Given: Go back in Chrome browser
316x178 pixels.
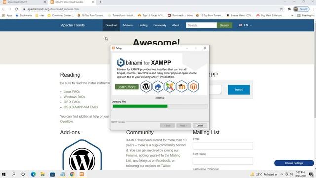Looking at the screenshot, I should (x=3, y=9).
